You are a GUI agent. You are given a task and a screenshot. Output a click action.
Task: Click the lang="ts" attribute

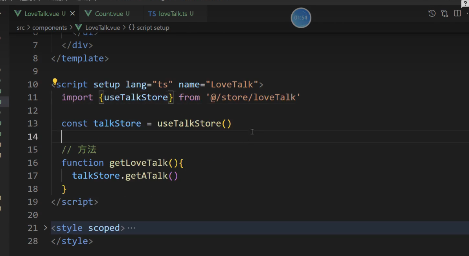click(x=149, y=84)
